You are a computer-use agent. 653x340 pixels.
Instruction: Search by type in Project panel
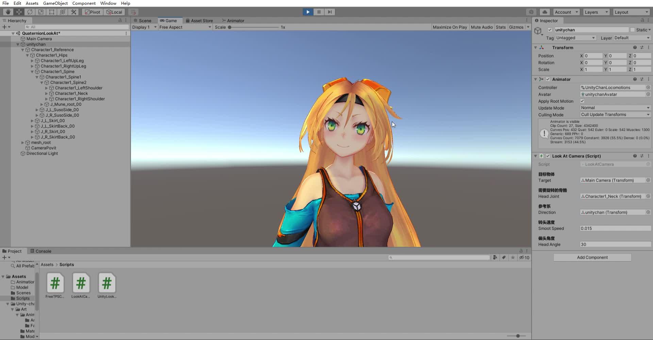(x=495, y=257)
